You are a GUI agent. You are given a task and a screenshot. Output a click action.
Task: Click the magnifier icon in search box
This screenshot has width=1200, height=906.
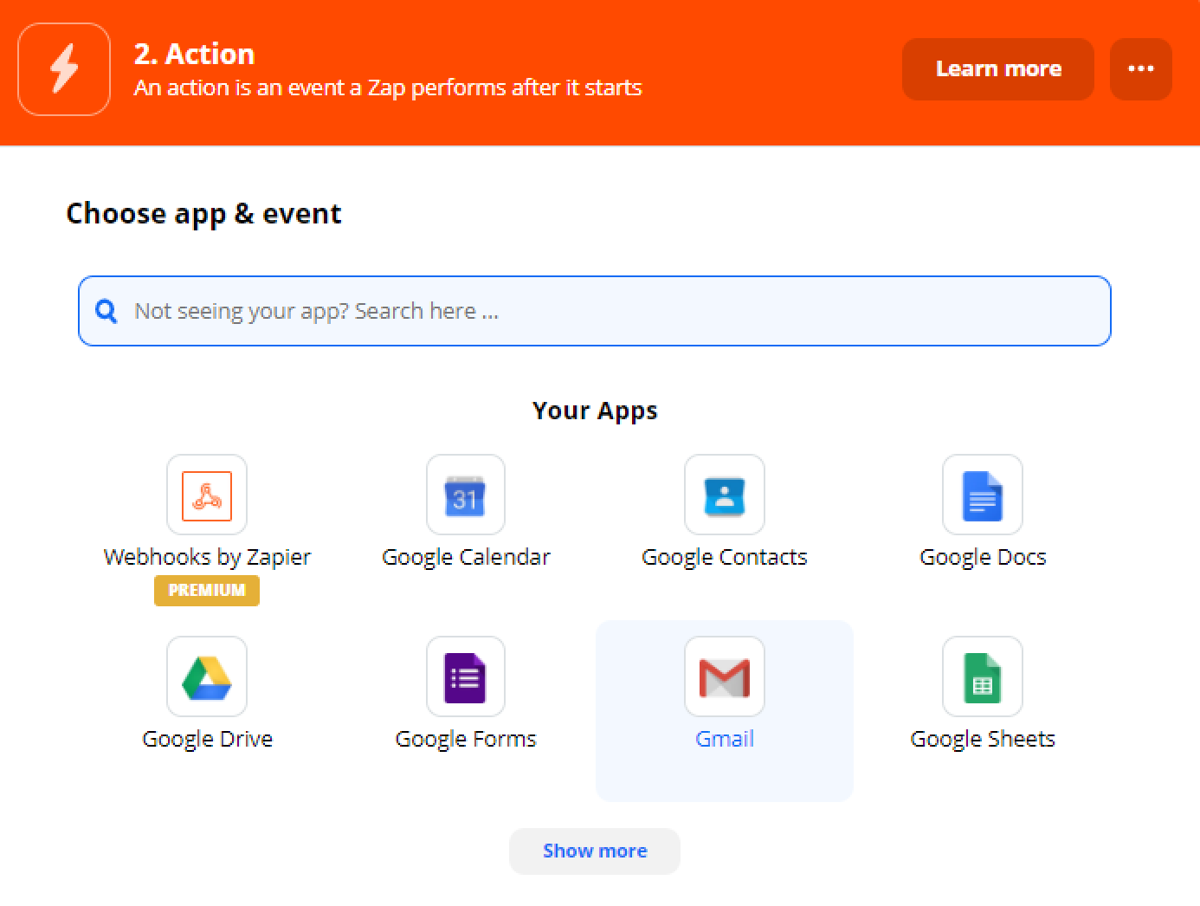tap(106, 311)
